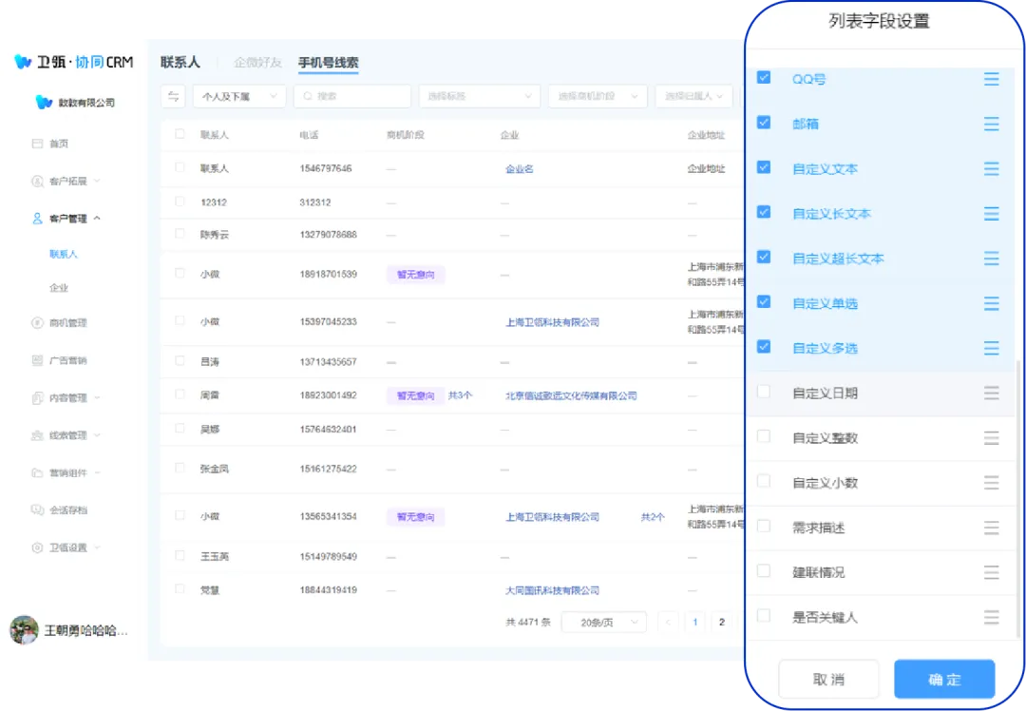1026x711 pixels.
Task: Switch to the 手机号线索 tab
Action: coord(328,63)
